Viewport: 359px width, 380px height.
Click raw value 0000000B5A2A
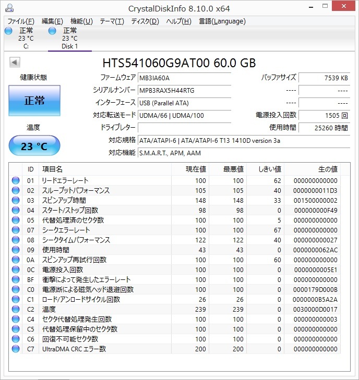pyautogui.click(x=315, y=300)
